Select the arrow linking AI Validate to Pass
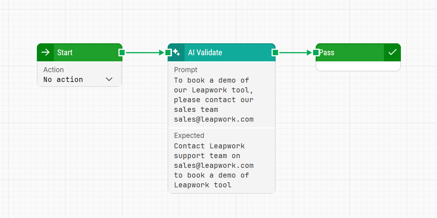 (295, 53)
